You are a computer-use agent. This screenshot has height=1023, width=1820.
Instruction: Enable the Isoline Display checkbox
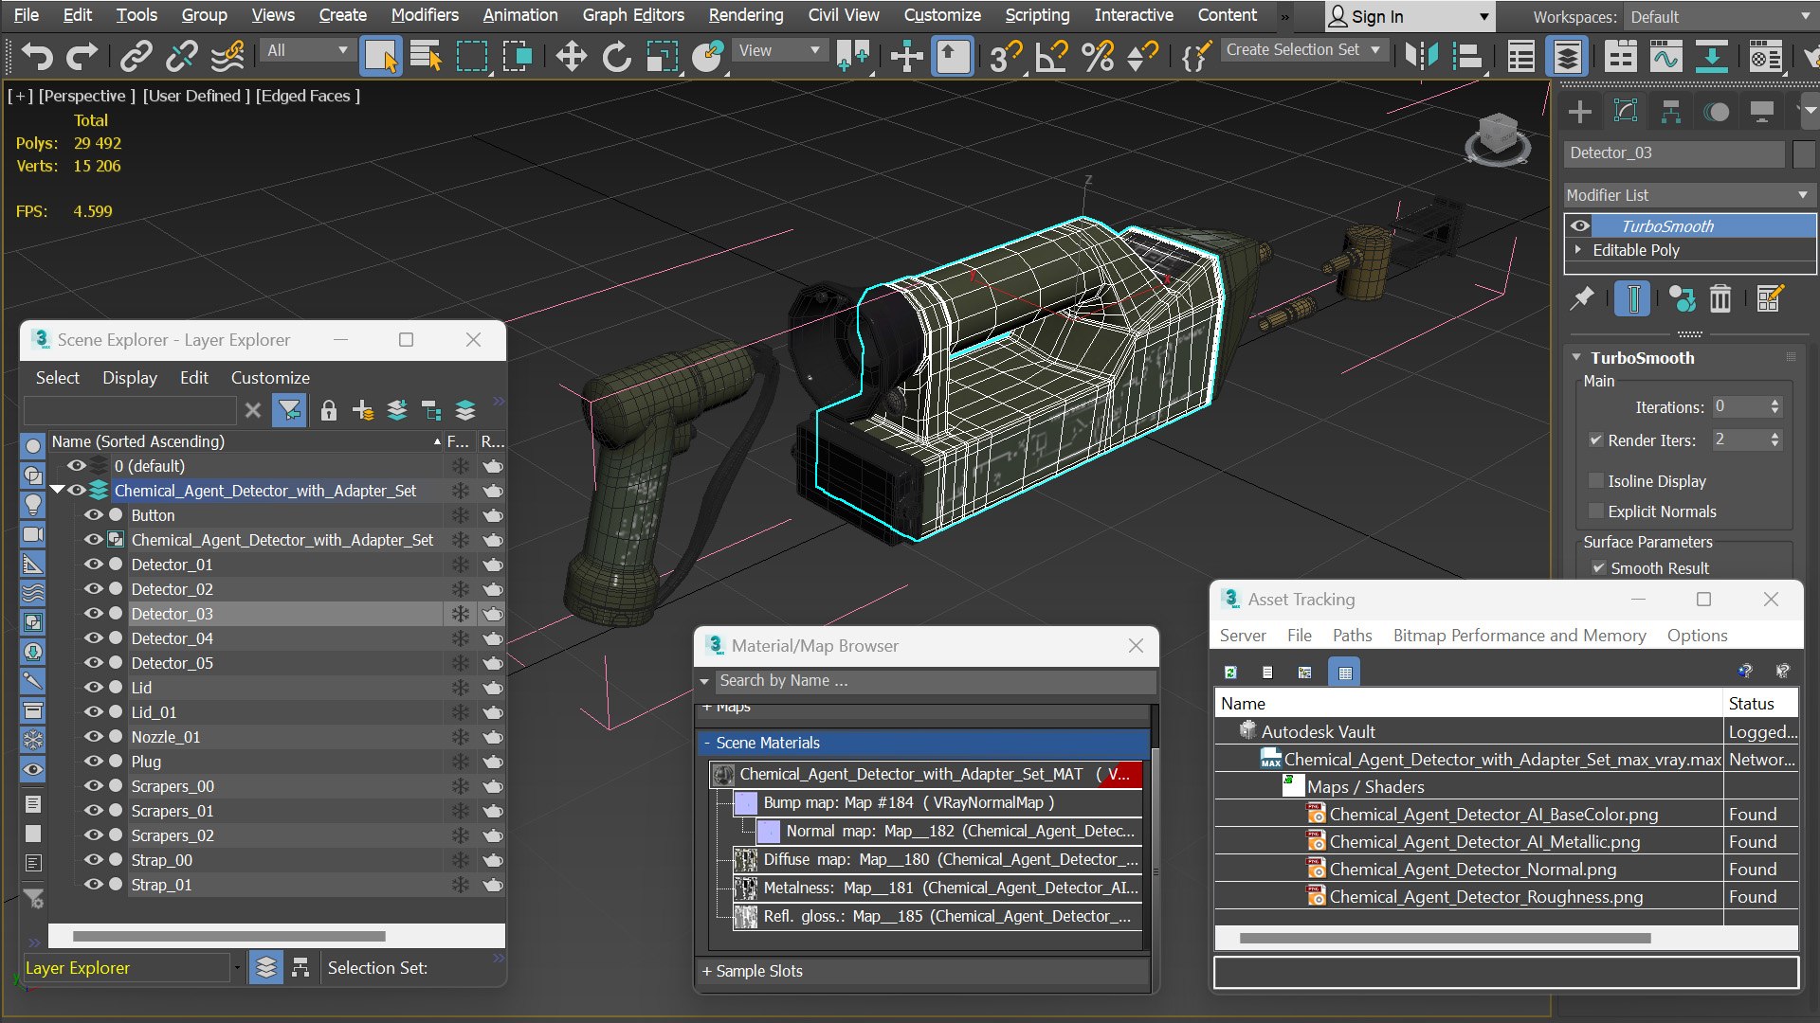coord(1596,481)
